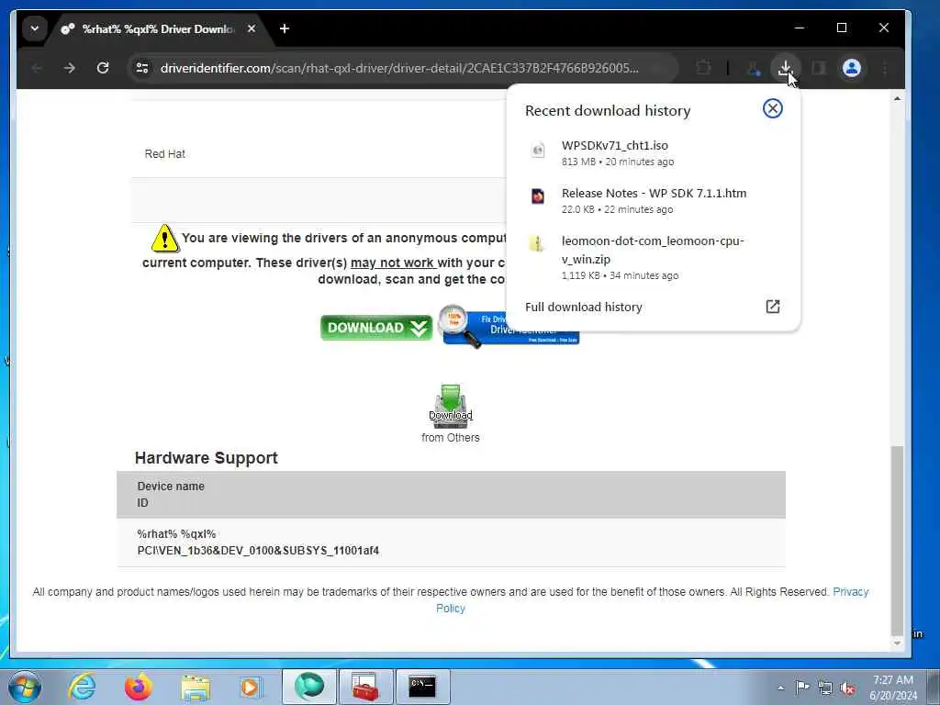The image size is (940, 705).
Task: Click the Show desktop strip on taskbar
Action: click(x=934, y=687)
